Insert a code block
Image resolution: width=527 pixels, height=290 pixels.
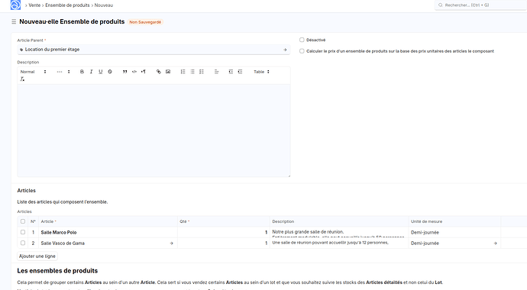[x=134, y=72]
